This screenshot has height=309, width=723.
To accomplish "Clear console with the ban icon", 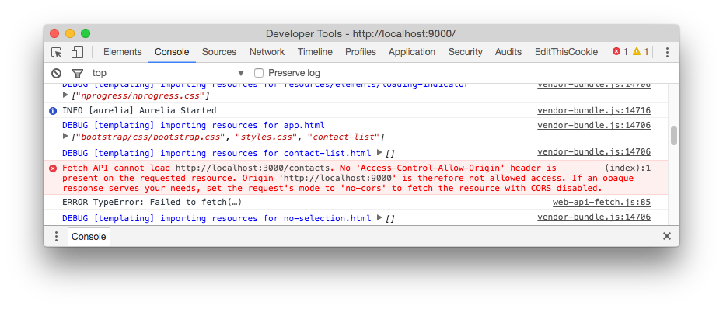I will [56, 73].
